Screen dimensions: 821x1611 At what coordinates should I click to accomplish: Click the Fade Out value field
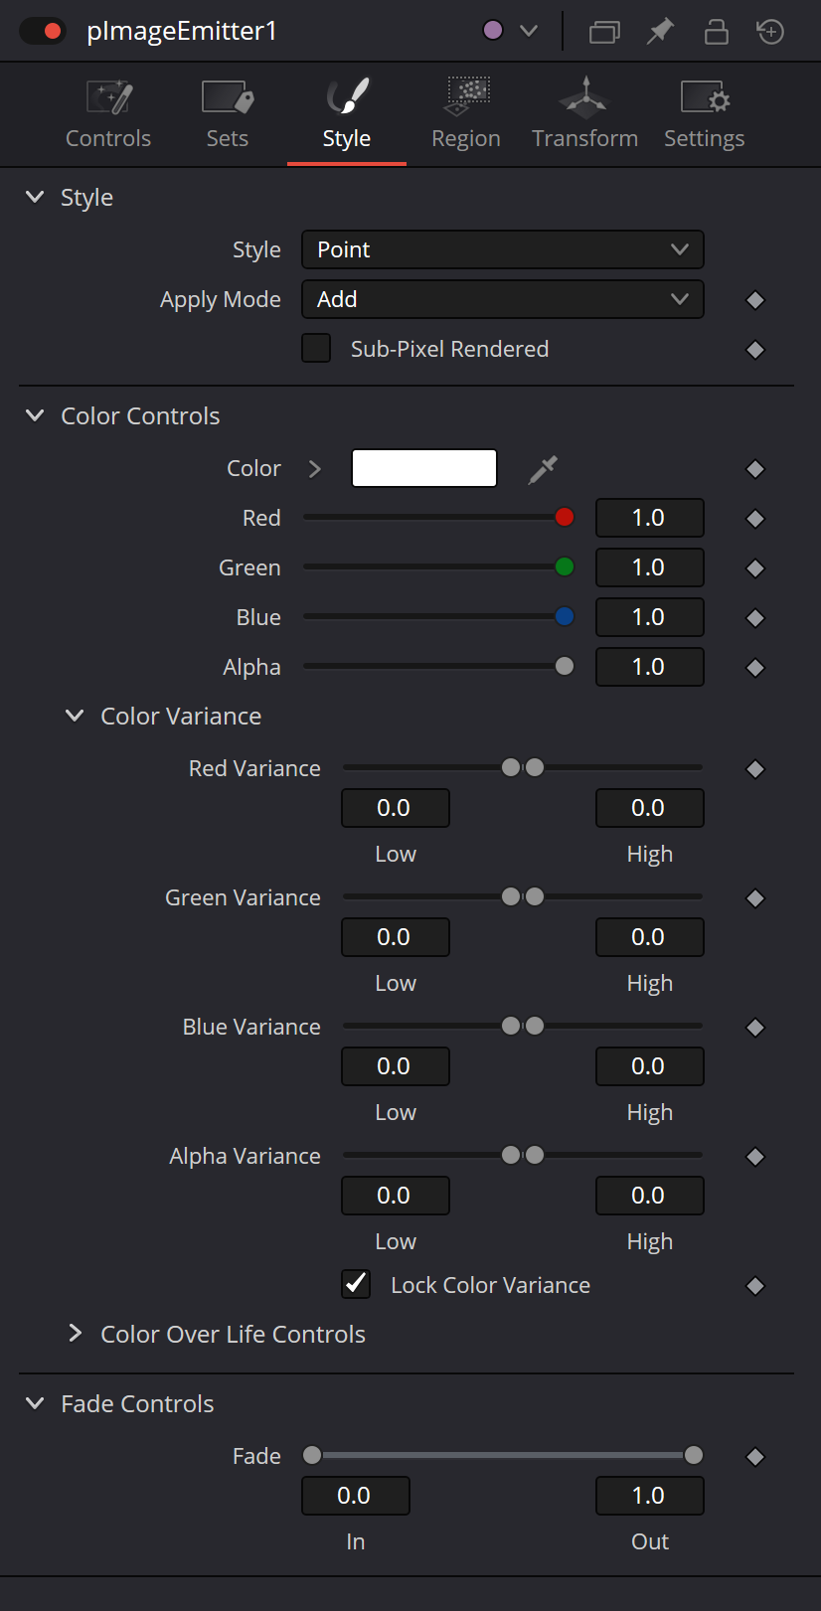click(650, 1496)
